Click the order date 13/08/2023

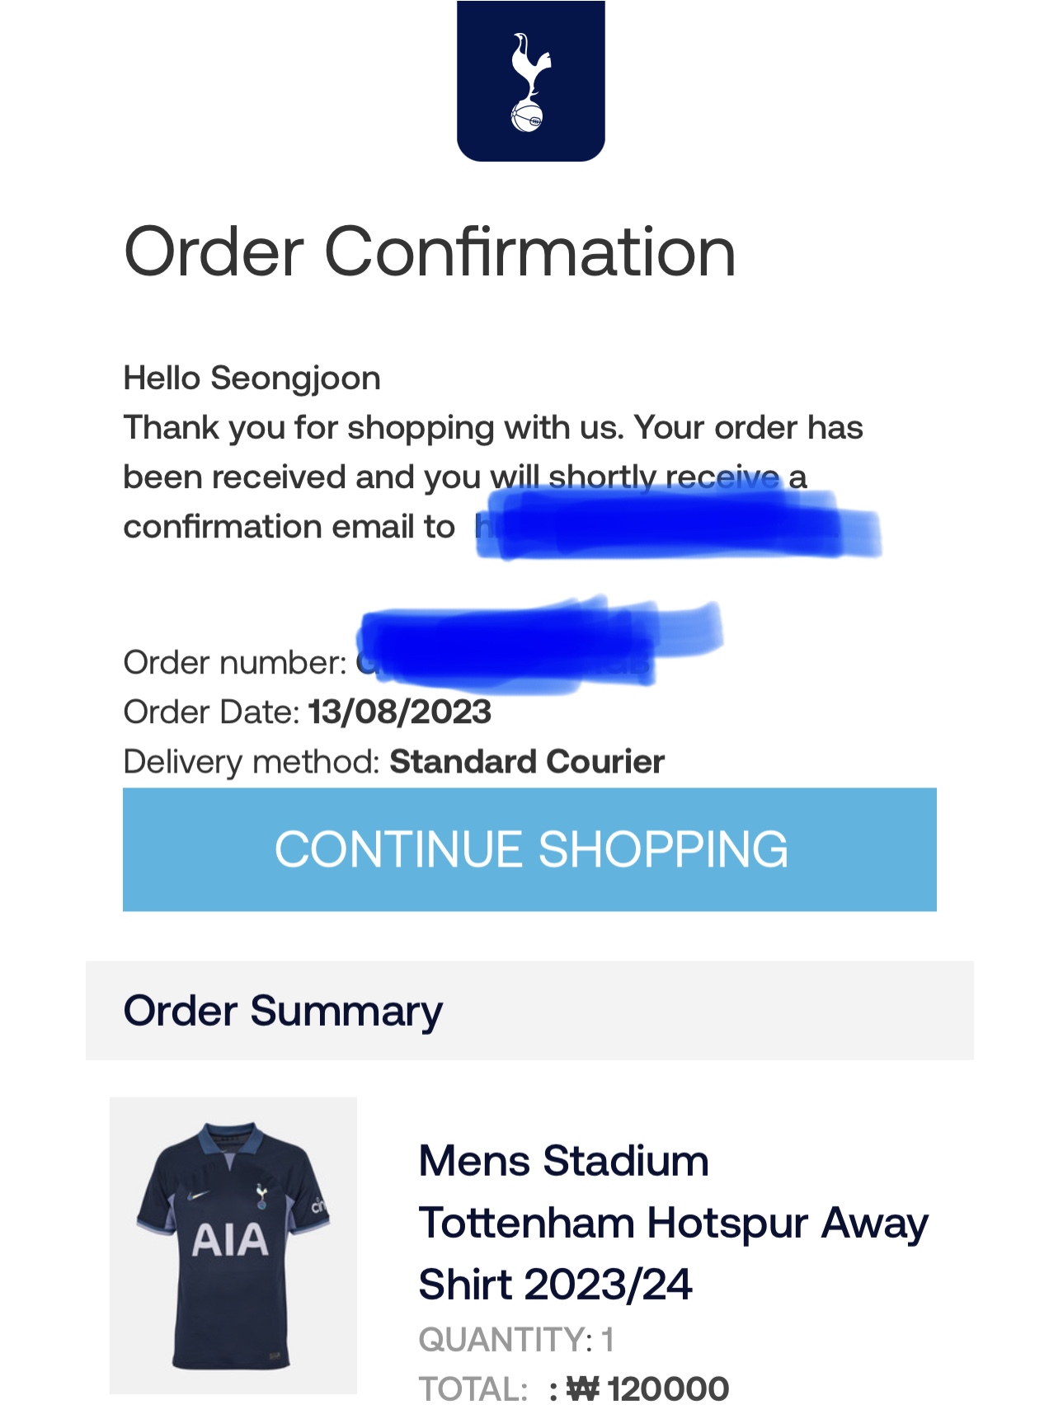(400, 712)
